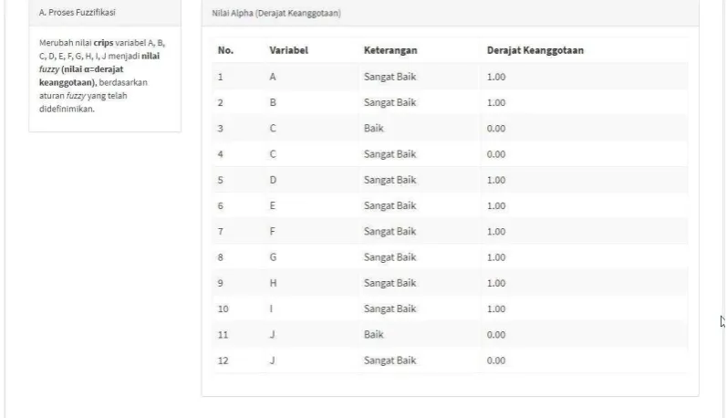Click the 1.00 value for variable G
This screenshot has height=418, width=727.
[496, 257]
